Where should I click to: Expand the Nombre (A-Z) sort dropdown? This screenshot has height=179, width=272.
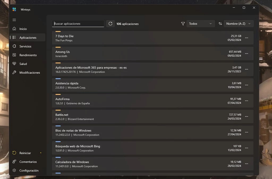239,24
